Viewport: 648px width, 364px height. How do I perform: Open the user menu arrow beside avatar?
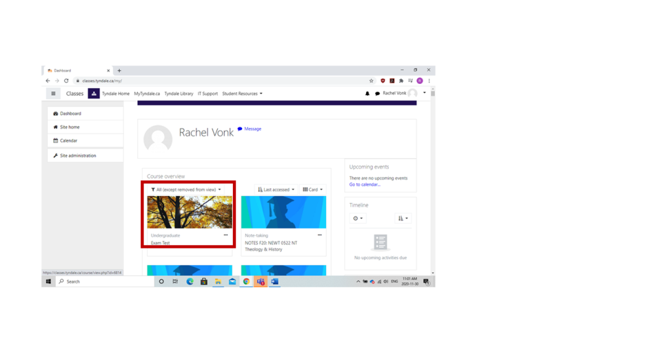coord(425,93)
